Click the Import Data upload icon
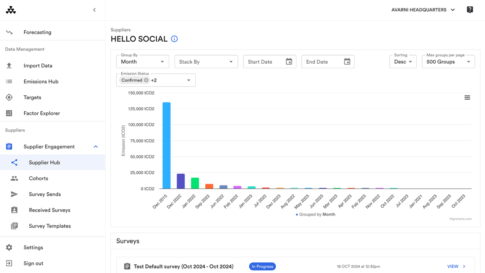Image resolution: width=485 pixels, height=273 pixels. (9, 66)
